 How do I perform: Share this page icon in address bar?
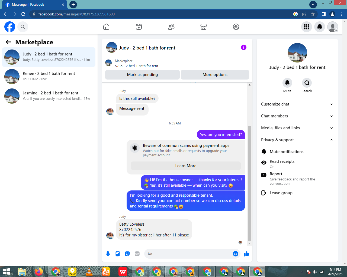[304, 14]
